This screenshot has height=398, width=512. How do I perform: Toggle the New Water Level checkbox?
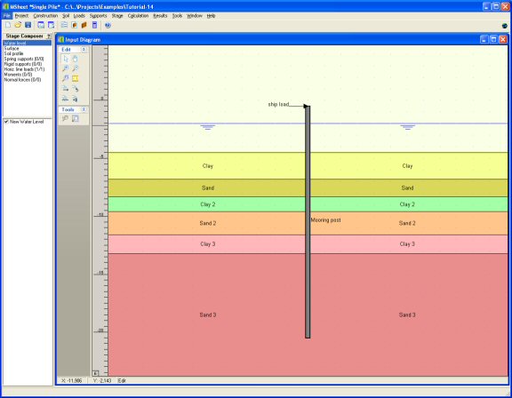(x=6, y=122)
